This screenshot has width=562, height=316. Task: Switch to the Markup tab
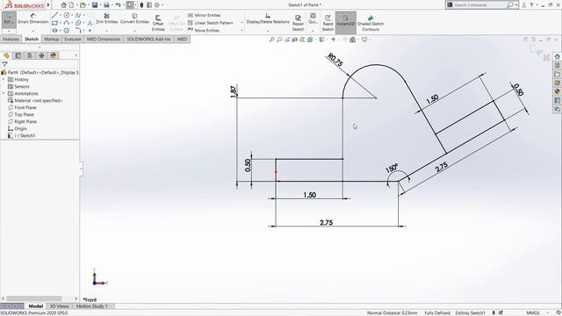(x=52, y=39)
